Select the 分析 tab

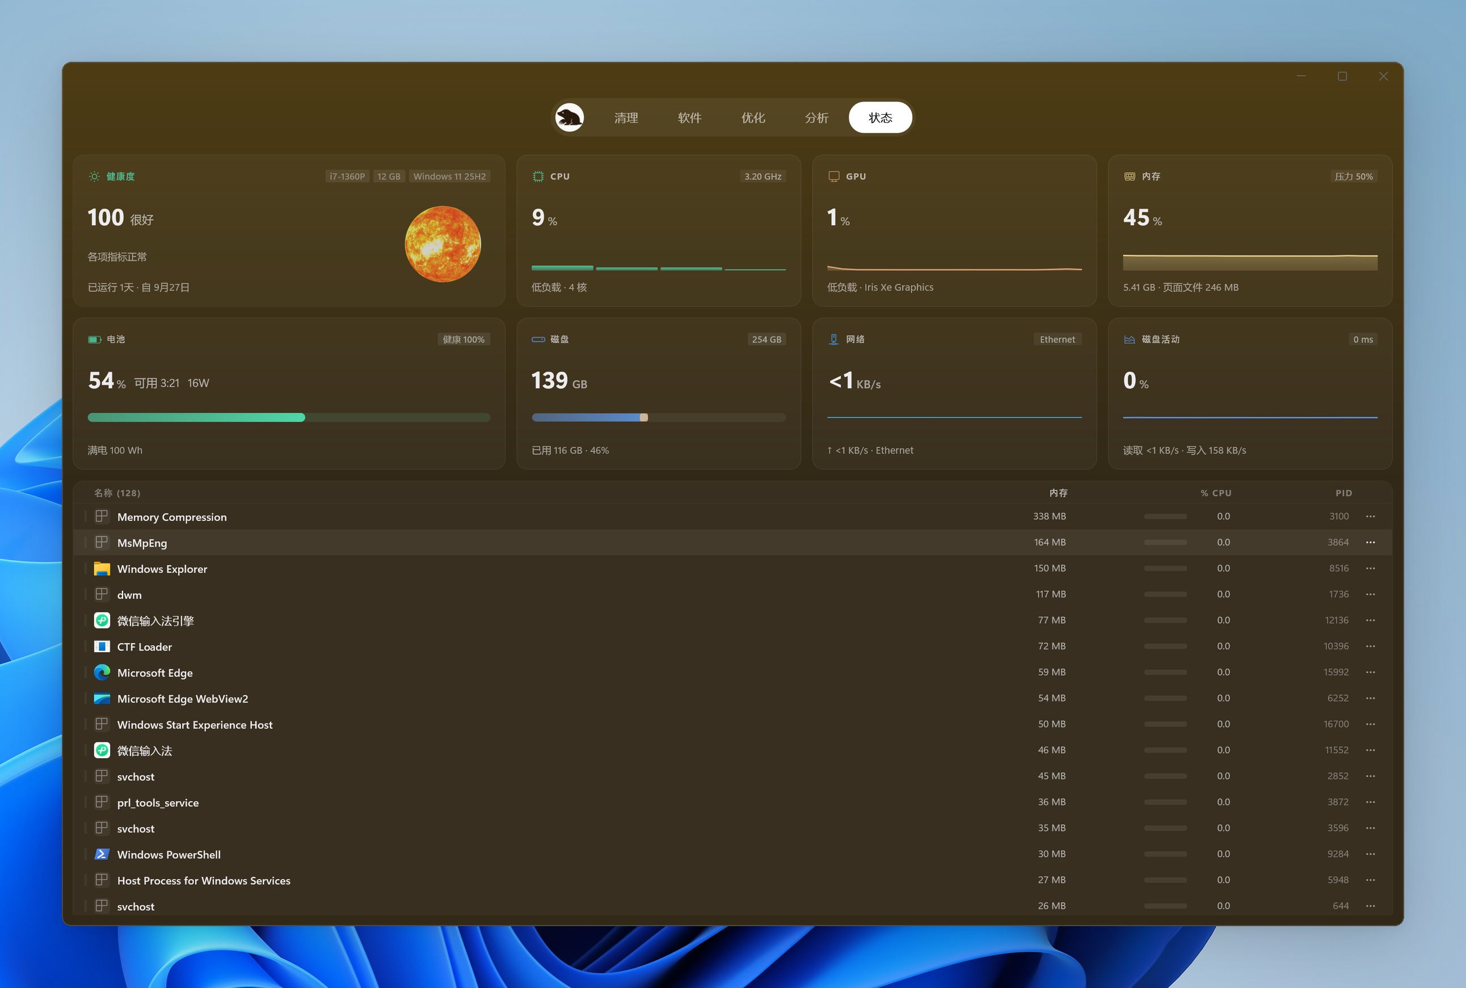[x=816, y=118]
